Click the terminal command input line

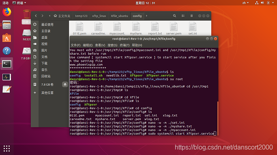click(x=143, y=134)
